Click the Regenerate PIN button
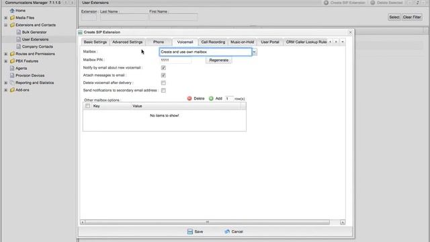Image resolution: width=430 pixels, height=242 pixels. pyautogui.click(x=219, y=60)
